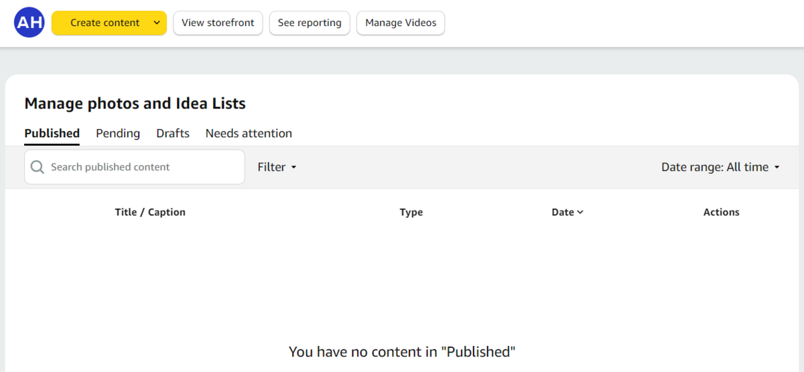Image resolution: width=804 pixels, height=372 pixels.
Task: Open View storefront
Action: coord(218,23)
